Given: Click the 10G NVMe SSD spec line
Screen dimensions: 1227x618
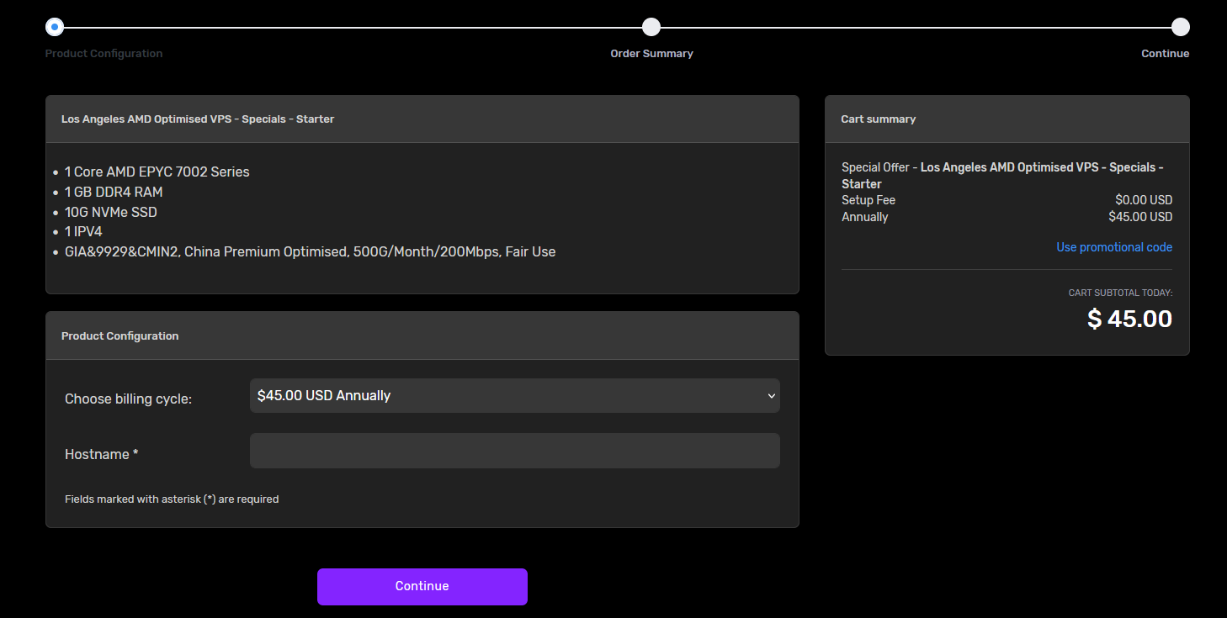Looking at the screenshot, I should 110,212.
